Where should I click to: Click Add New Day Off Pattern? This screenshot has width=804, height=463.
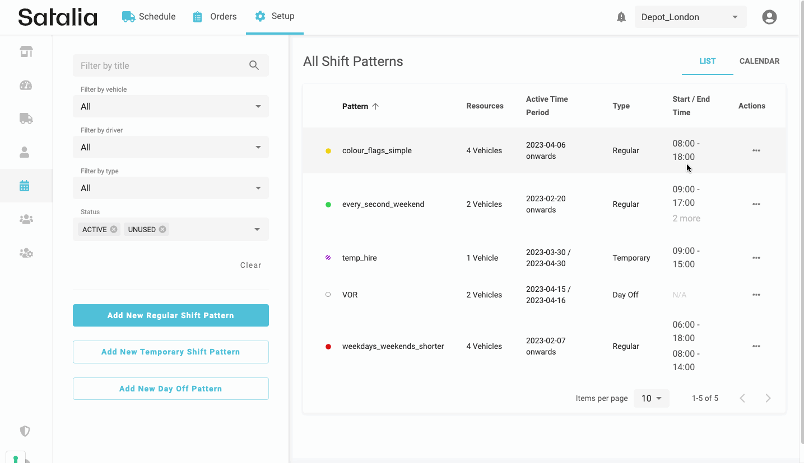[170, 389]
